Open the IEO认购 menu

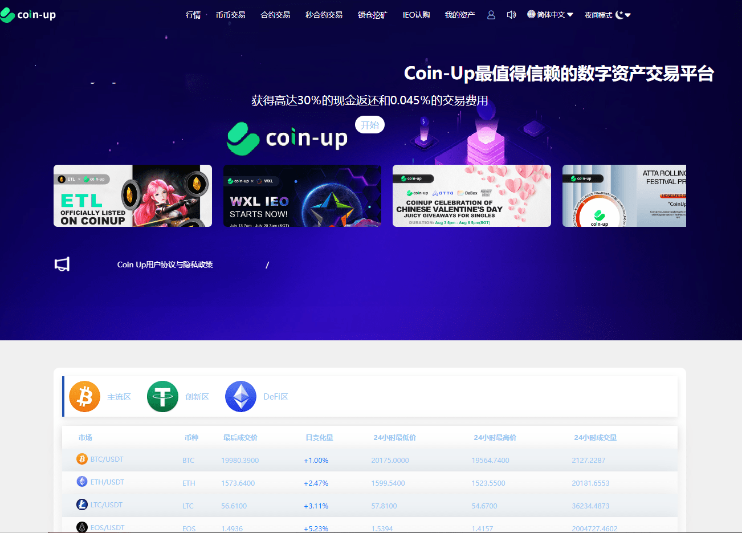(416, 15)
